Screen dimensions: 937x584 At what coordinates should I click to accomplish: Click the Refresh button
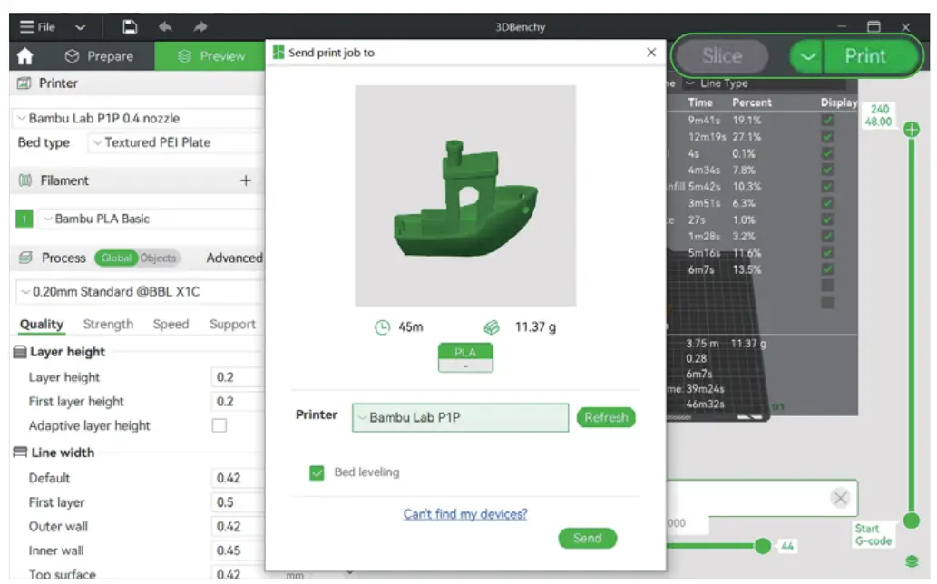[x=606, y=417]
